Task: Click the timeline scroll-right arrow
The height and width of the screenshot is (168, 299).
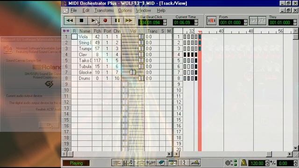Action: [290, 154]
